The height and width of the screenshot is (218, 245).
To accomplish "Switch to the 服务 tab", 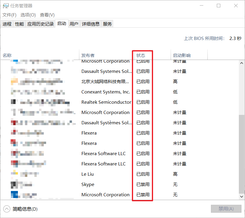I will [x=107, y=24].
